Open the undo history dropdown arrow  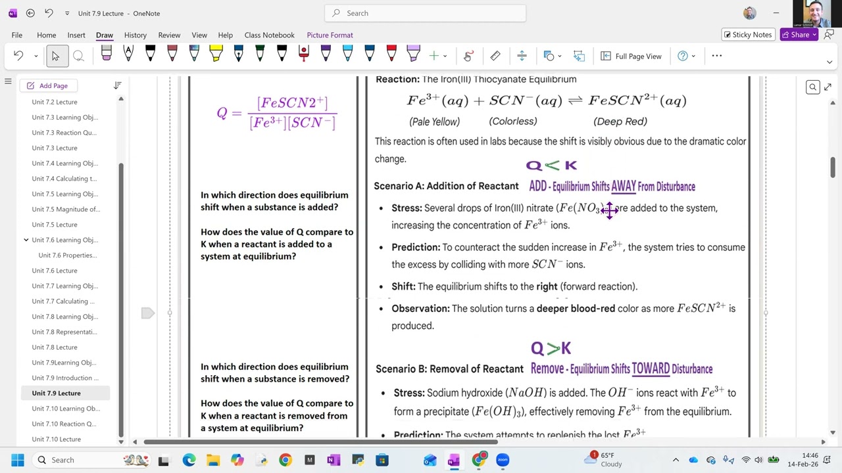(36, 56)
